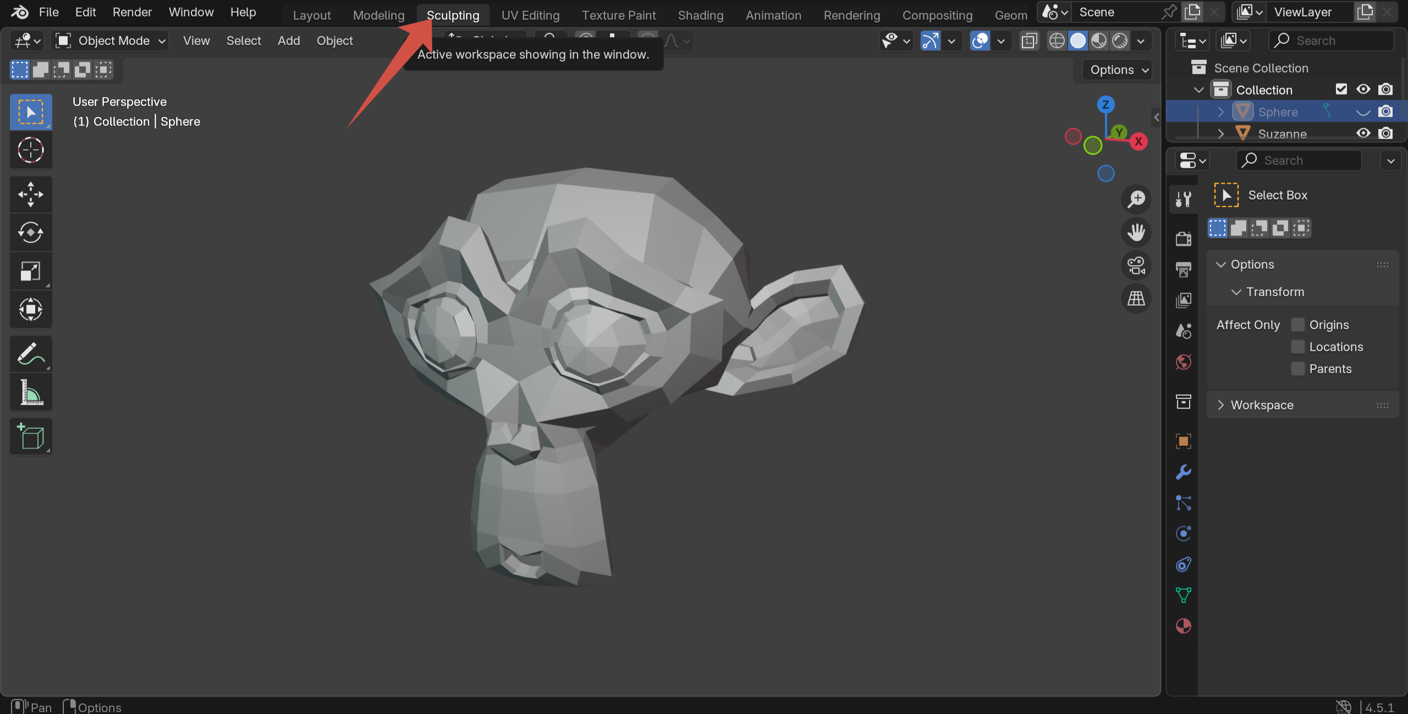Toggle X-Ray display button
Image resolution: width=1408 pixels, height=714 pixels.
[x=1029, y=41]
